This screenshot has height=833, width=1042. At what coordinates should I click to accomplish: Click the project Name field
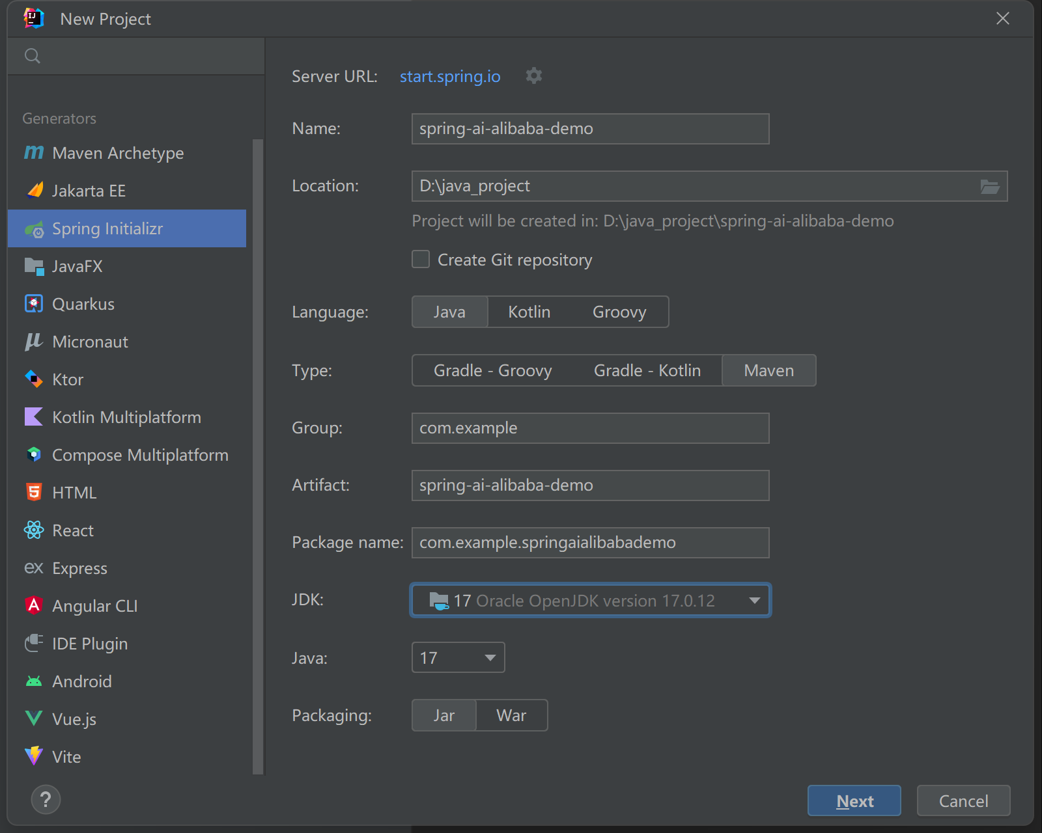591,129
